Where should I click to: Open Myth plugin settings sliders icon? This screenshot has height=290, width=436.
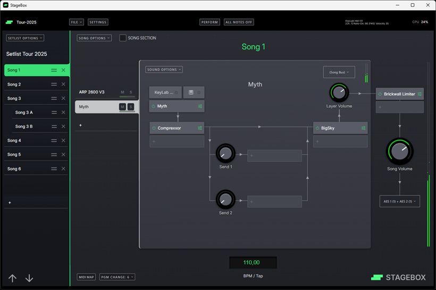(x=200, y=106)
